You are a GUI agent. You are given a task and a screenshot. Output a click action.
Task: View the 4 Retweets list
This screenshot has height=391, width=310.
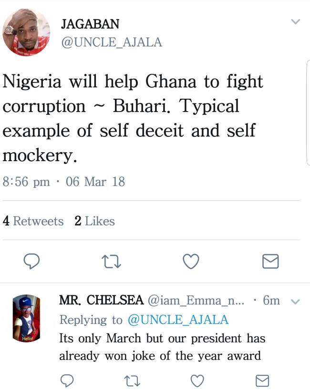(33, 221)
